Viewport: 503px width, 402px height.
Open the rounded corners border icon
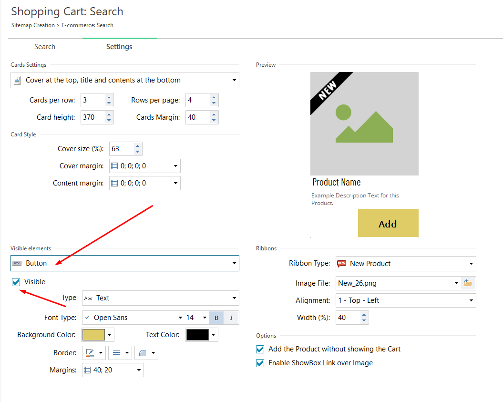(146, 353)
